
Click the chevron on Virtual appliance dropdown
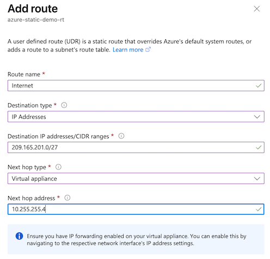pos(257,179)
